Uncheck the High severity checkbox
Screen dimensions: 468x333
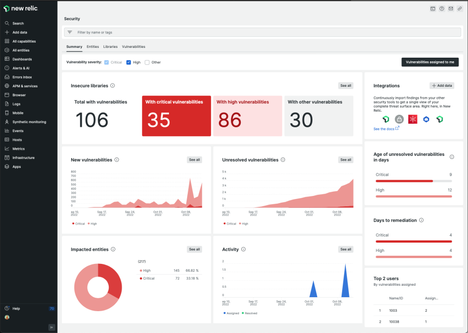point(129,62)
